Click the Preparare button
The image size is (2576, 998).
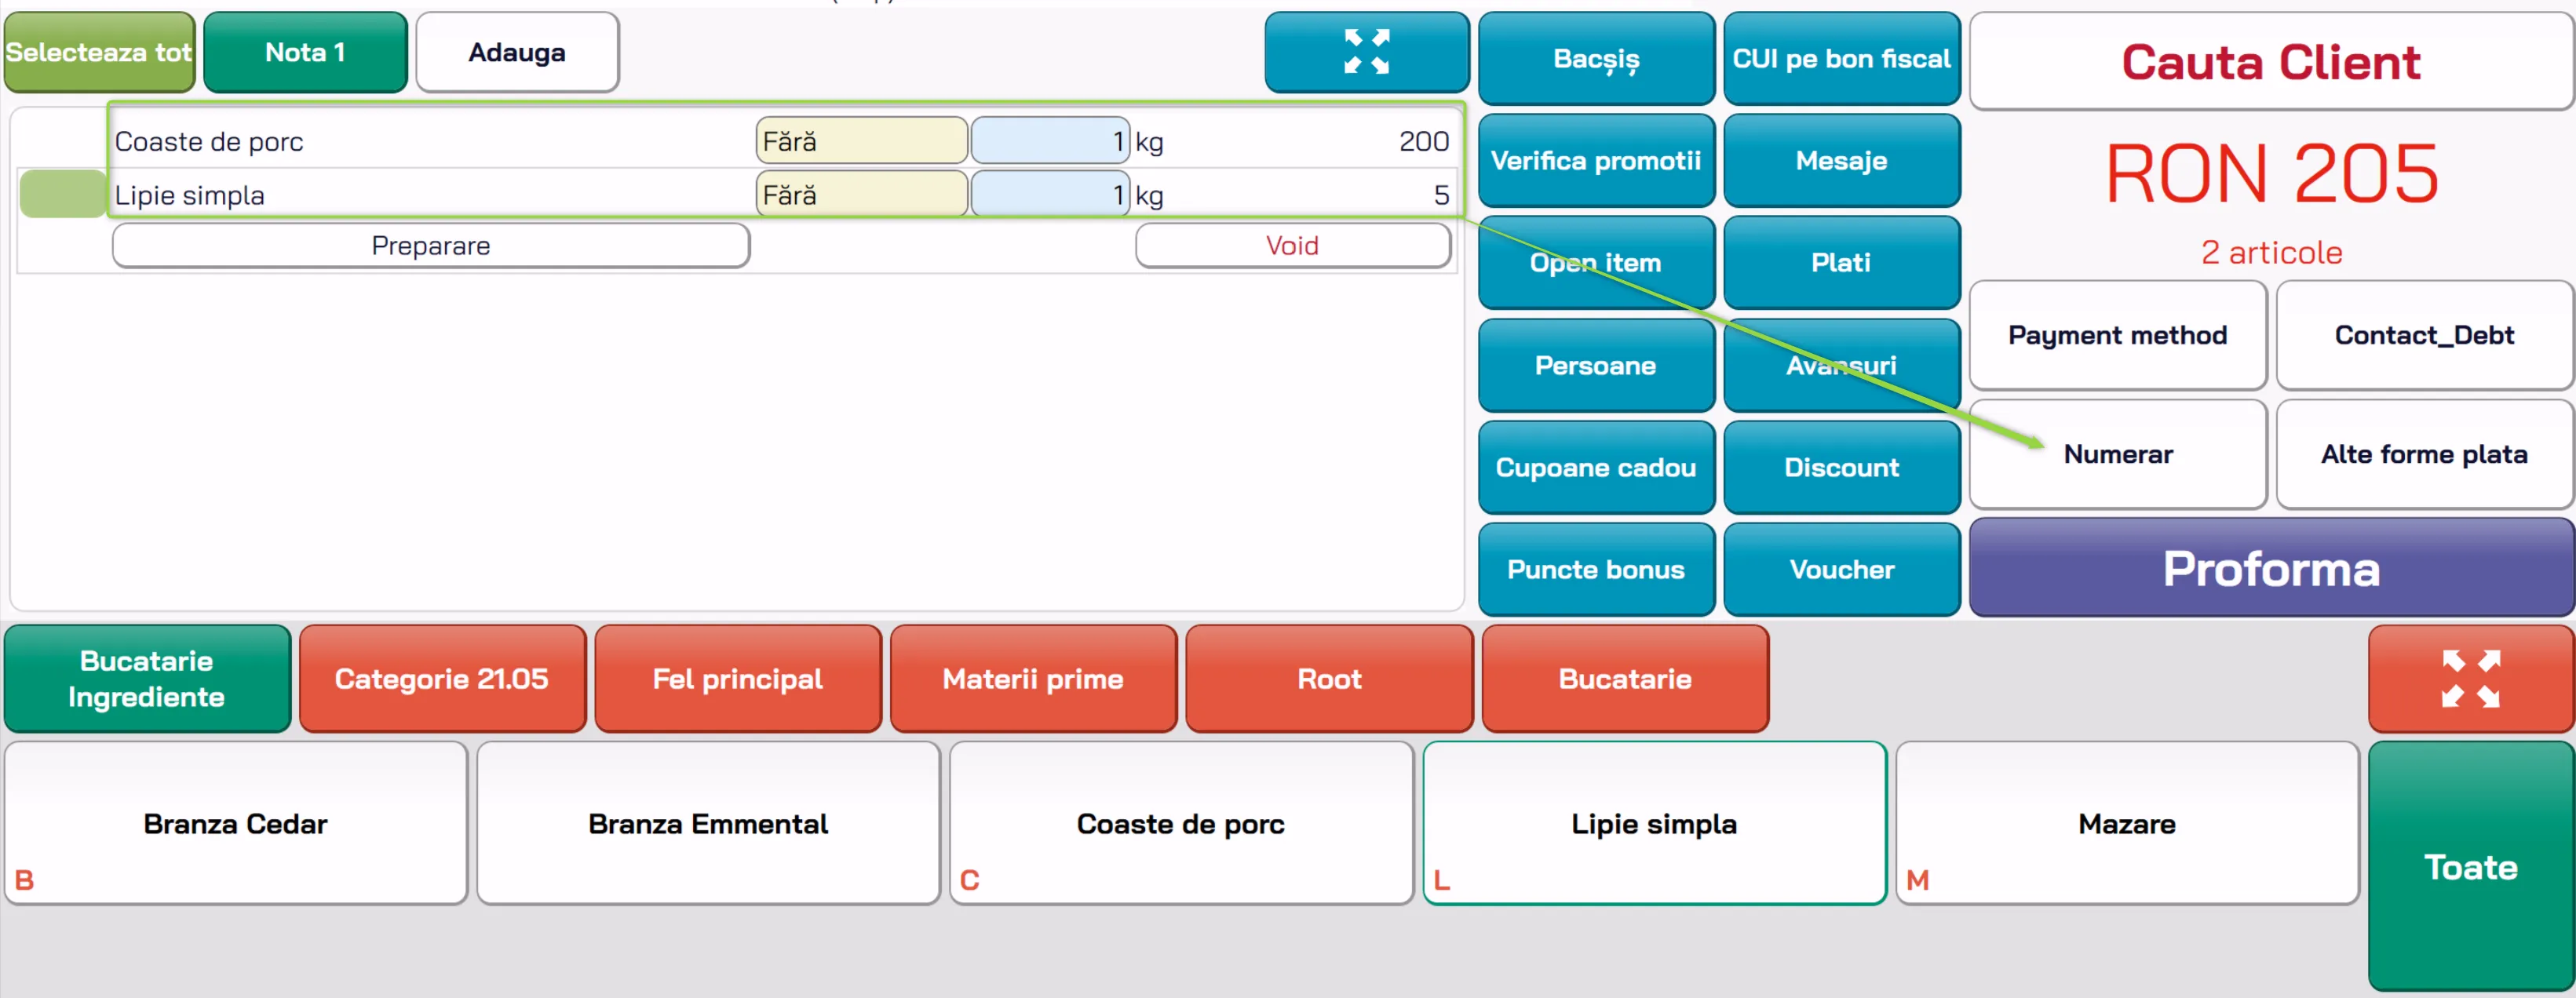pyautogui.click(x=431, y=246)
